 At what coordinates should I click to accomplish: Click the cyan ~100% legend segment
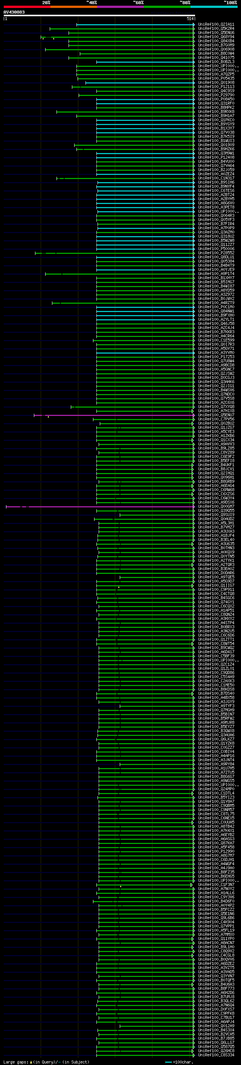pyautogui.click(x=214, y=7)
